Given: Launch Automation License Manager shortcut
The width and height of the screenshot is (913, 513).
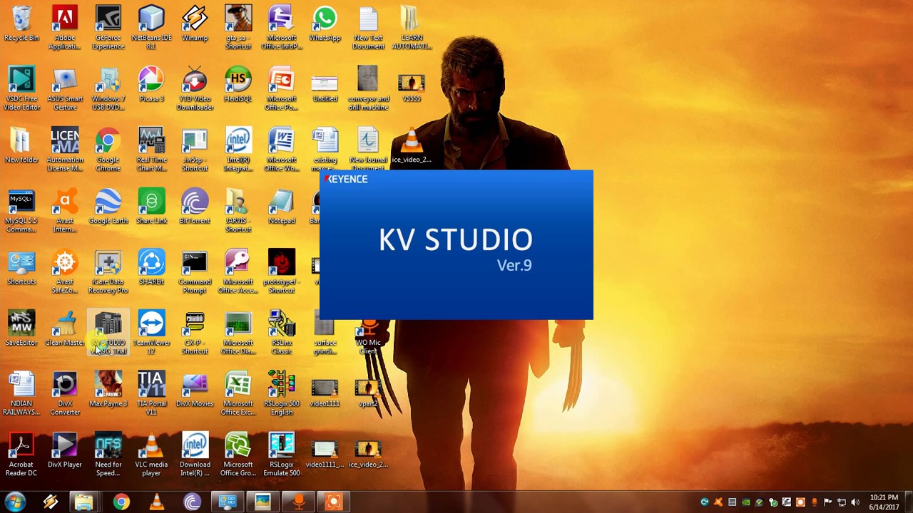Looking at the screenshot, I should (65, 150).
